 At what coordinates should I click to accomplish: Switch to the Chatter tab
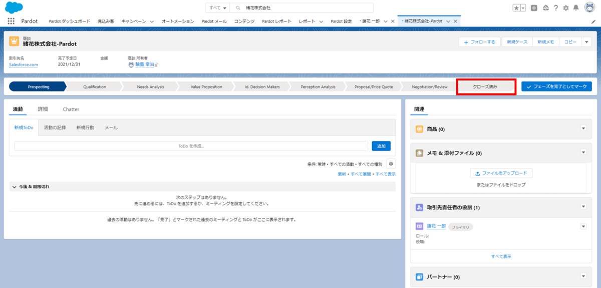(x=71, y=109)
